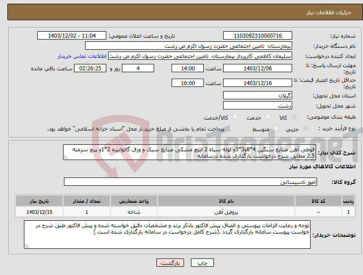Click the goods group field امور تاسیساتی
The height and width of the screenshot is (275, 363).
tap(190, 182)
